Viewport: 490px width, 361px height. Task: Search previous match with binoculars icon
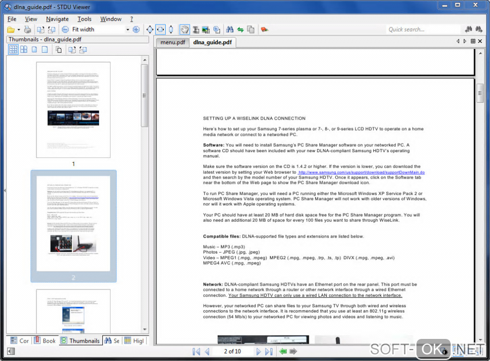(x=468, y=30)
